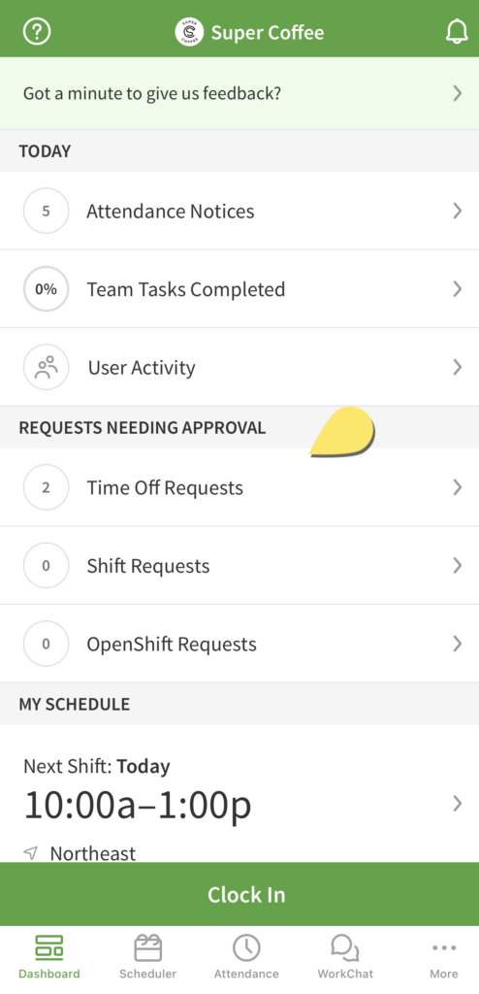Image resolution: width=479 pixels, height=994 pixels.
Task: Open OpenShift Requests row
Action: pyautogui.click(x=239, y=644)
